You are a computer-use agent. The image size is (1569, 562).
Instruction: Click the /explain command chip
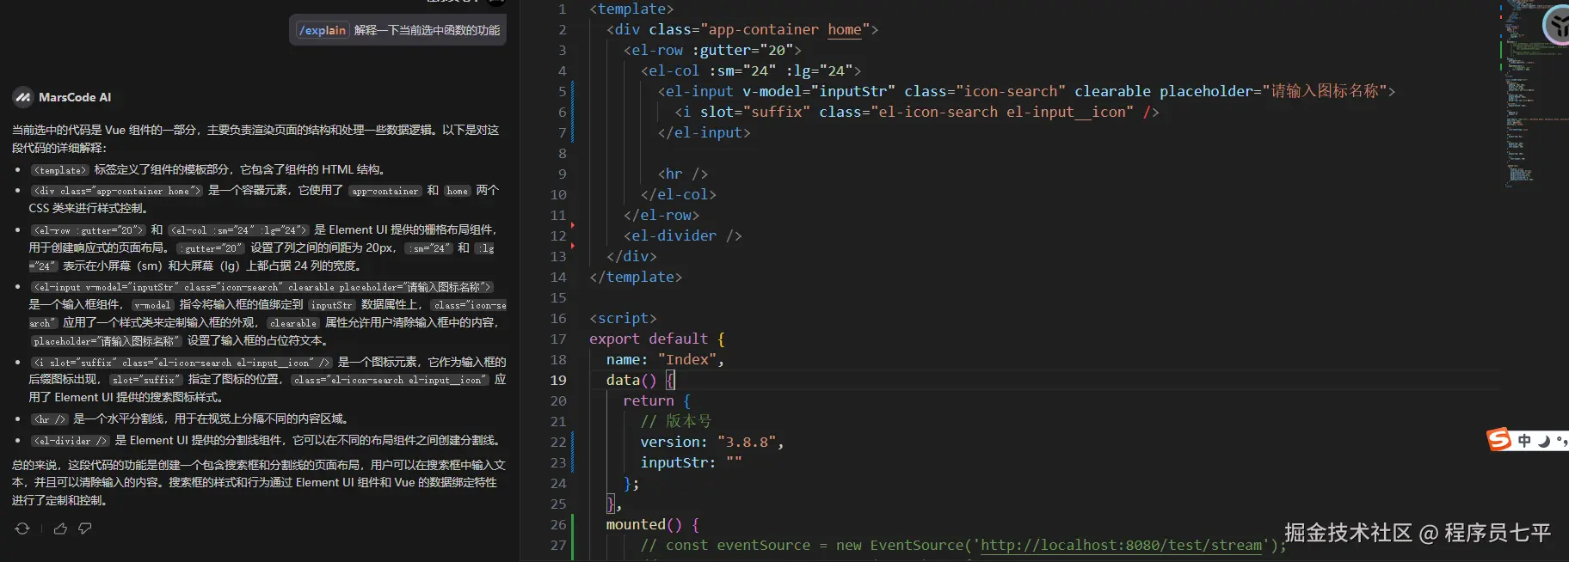[x=323, y=30]
